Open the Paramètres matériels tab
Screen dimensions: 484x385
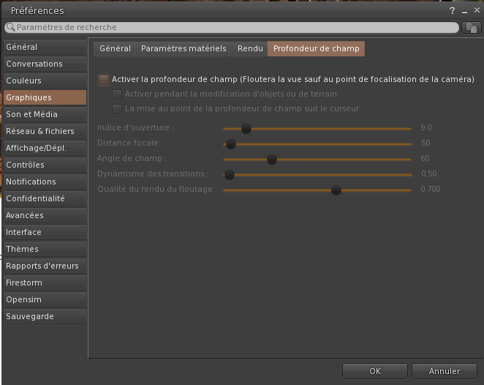pos(184,48)
